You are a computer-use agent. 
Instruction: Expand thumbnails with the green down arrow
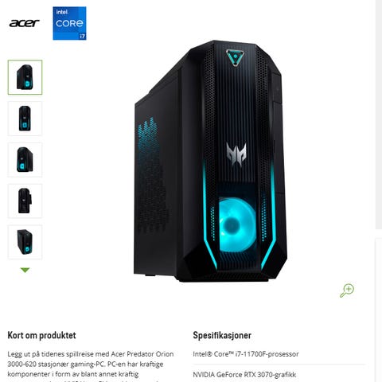click(25, 270)
